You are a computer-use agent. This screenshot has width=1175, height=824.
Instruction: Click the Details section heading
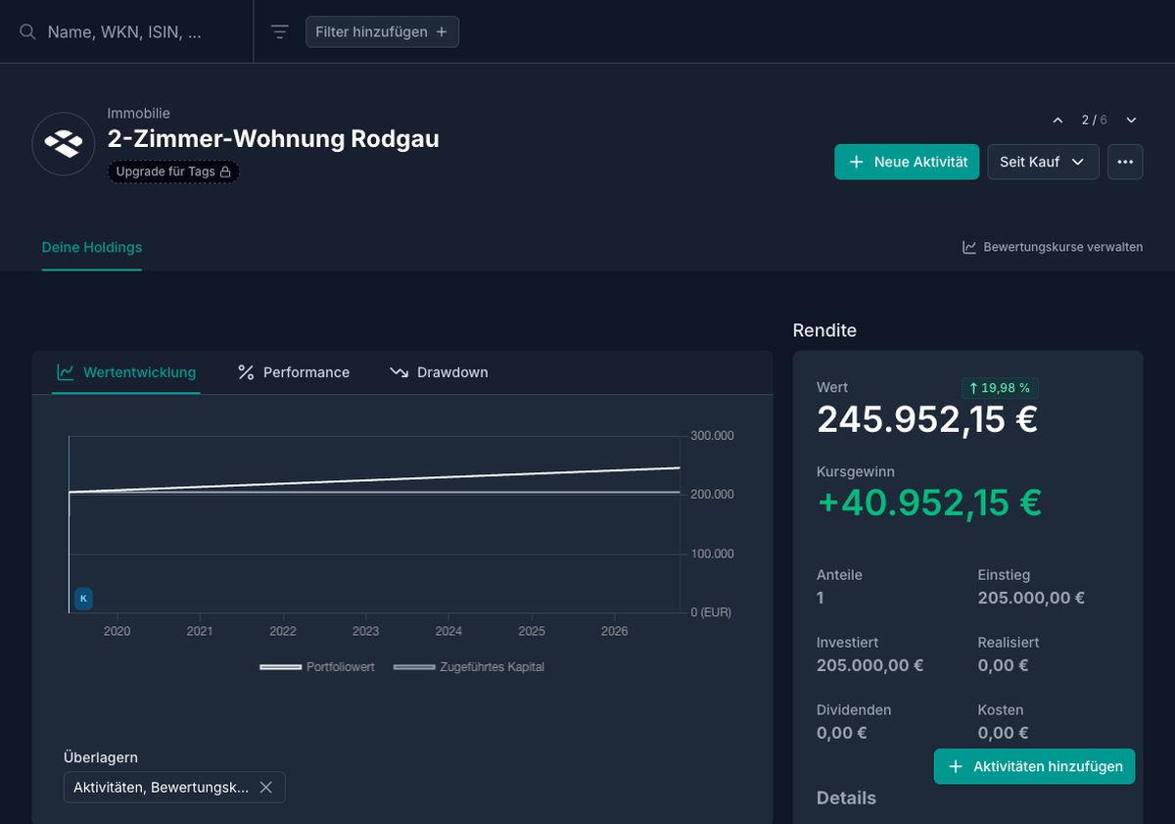point(846,798)
